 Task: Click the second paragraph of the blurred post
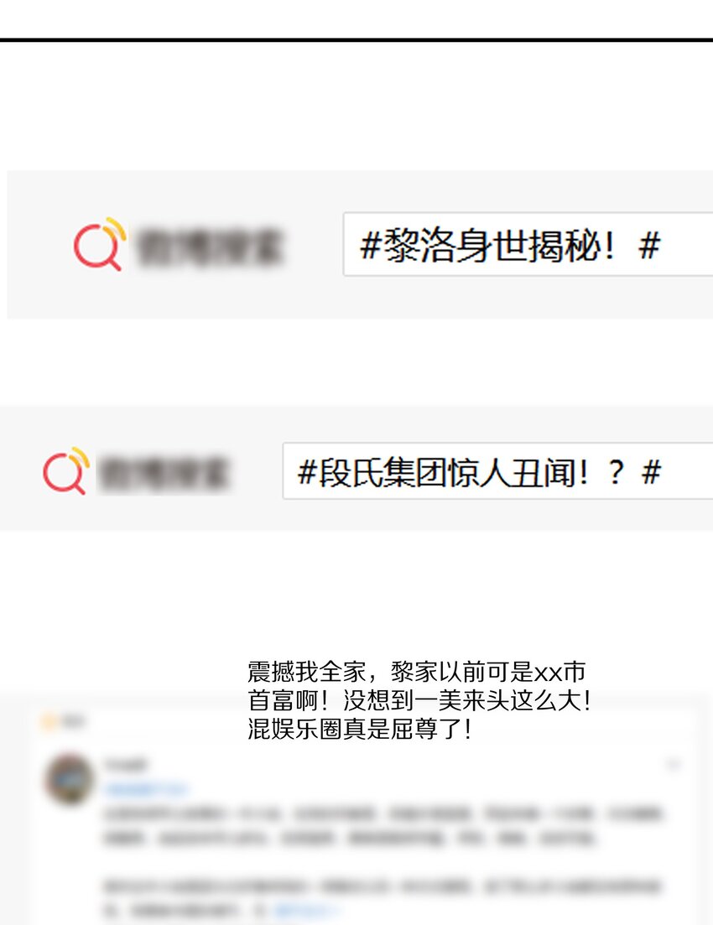[x=383, y=898]
